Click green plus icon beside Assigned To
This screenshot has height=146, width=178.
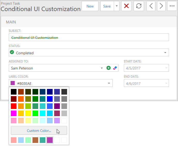pos(109,68)
